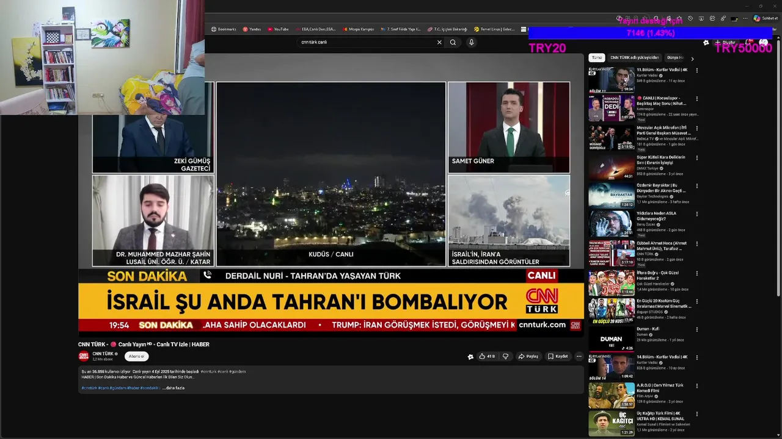Show next filter chips with arrow

(x=692, y=59)
